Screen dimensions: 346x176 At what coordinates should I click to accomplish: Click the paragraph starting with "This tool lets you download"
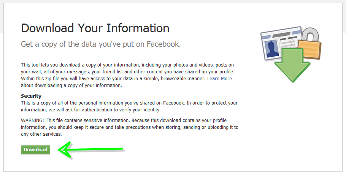click(127, 75)
